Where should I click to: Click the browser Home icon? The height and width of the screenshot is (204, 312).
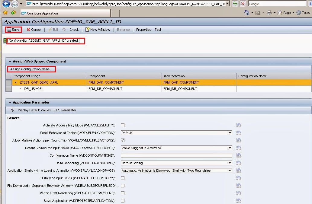tap(247, 13)
